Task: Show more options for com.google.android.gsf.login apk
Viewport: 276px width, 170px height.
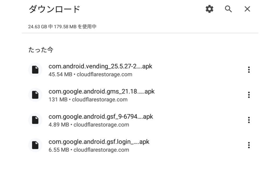Action: click(x=249, y=145)
